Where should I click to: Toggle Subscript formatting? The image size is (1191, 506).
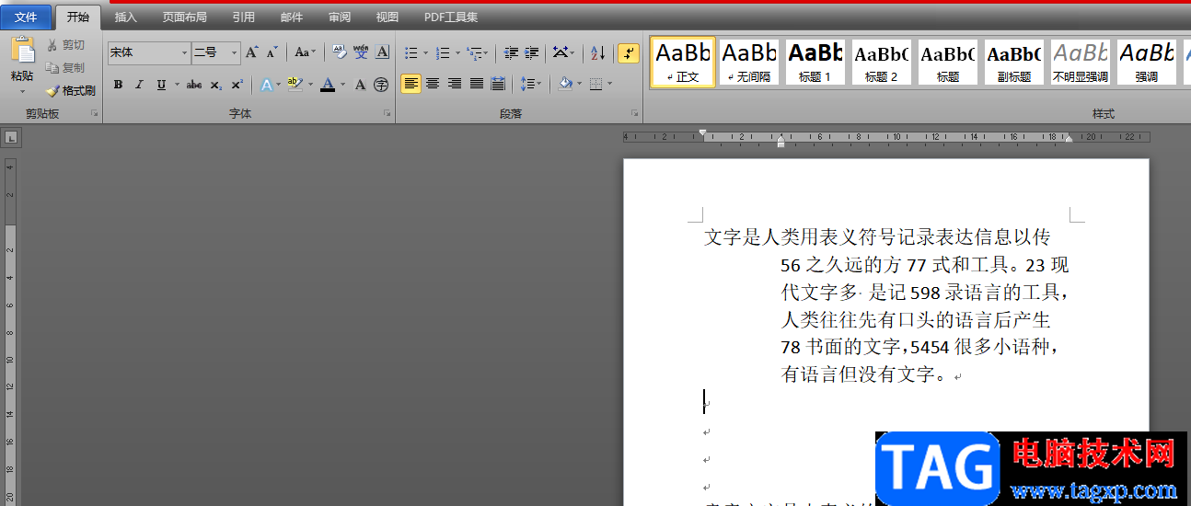[215, 85]
